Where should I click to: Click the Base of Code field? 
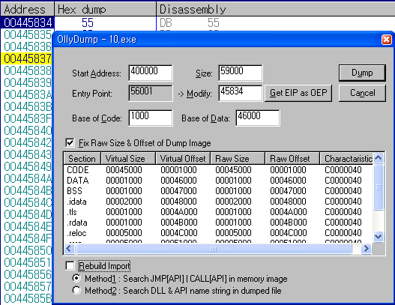(151, 118)
